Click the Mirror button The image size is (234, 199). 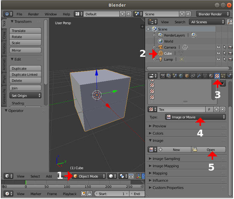coord(25,50)
